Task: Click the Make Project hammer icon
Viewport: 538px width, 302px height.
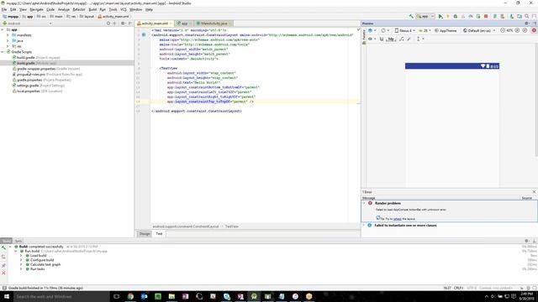Action: click(411, 16)
